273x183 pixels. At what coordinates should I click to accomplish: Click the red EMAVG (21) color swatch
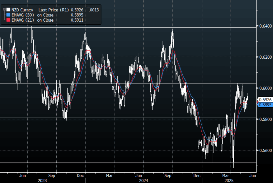9,20
